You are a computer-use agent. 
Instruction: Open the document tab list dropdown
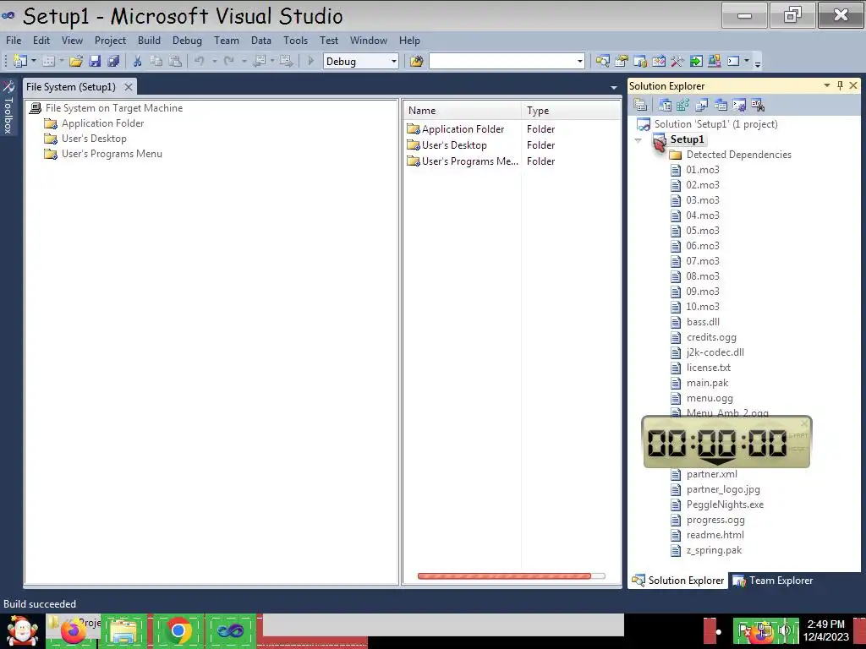614,87
